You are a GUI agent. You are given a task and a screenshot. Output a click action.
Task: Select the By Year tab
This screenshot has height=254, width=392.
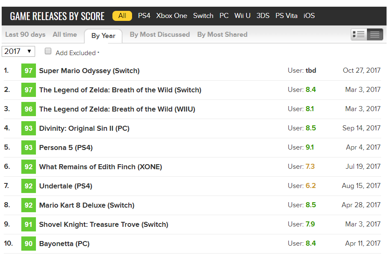pos(103,36)
